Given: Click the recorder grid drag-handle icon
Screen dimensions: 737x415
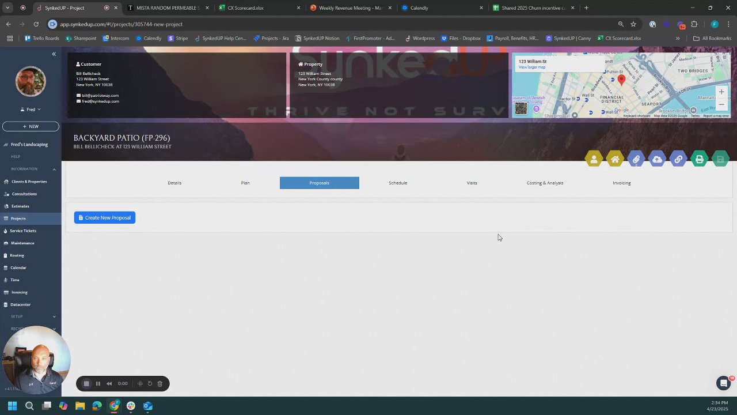Looking at the screenshot, I should click(x=140, y=383).
